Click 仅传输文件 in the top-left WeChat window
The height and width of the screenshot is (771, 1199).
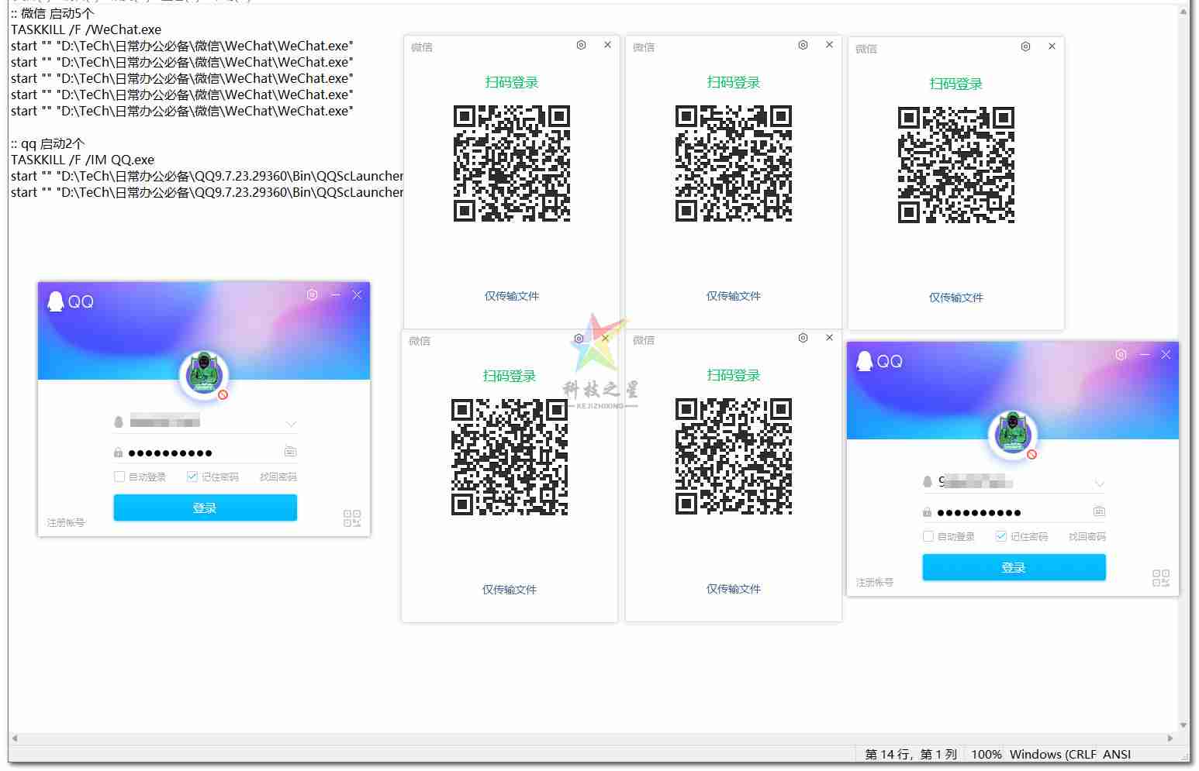pos(511,295)
